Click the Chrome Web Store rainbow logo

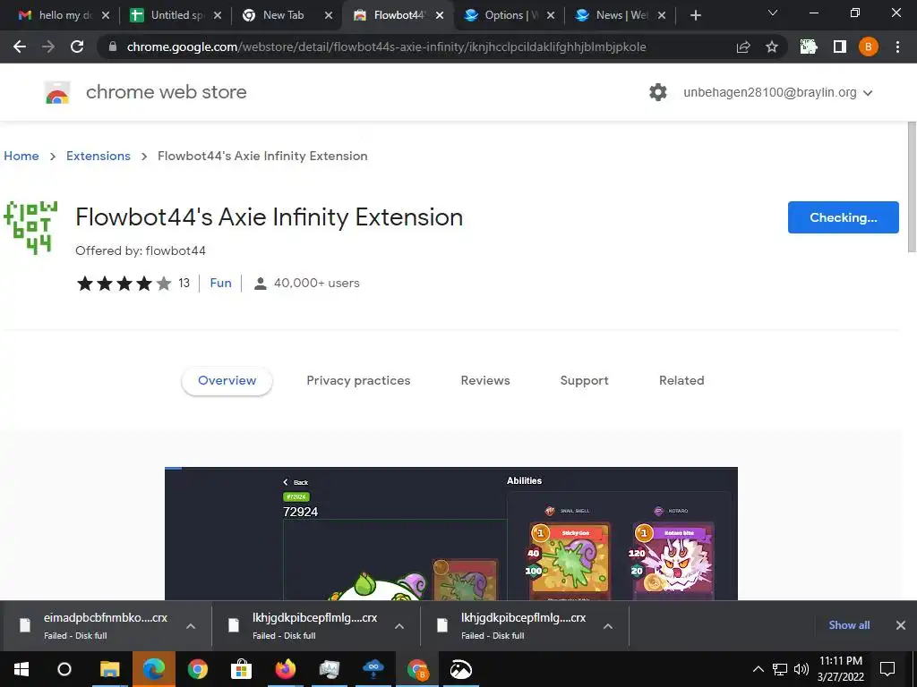tap(57, 92)
